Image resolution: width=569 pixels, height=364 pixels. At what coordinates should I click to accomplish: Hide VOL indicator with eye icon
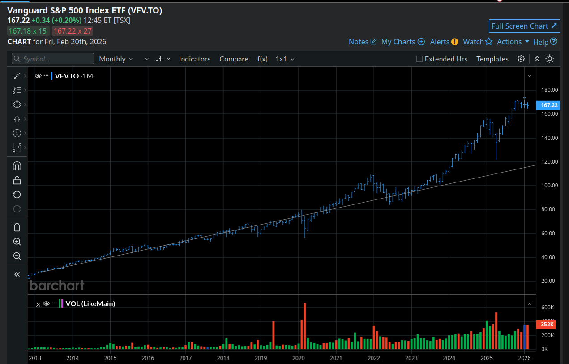(46, 304)
